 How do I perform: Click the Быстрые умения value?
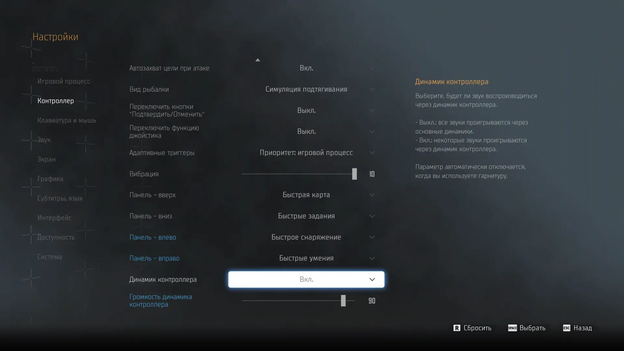click(306, 258)
